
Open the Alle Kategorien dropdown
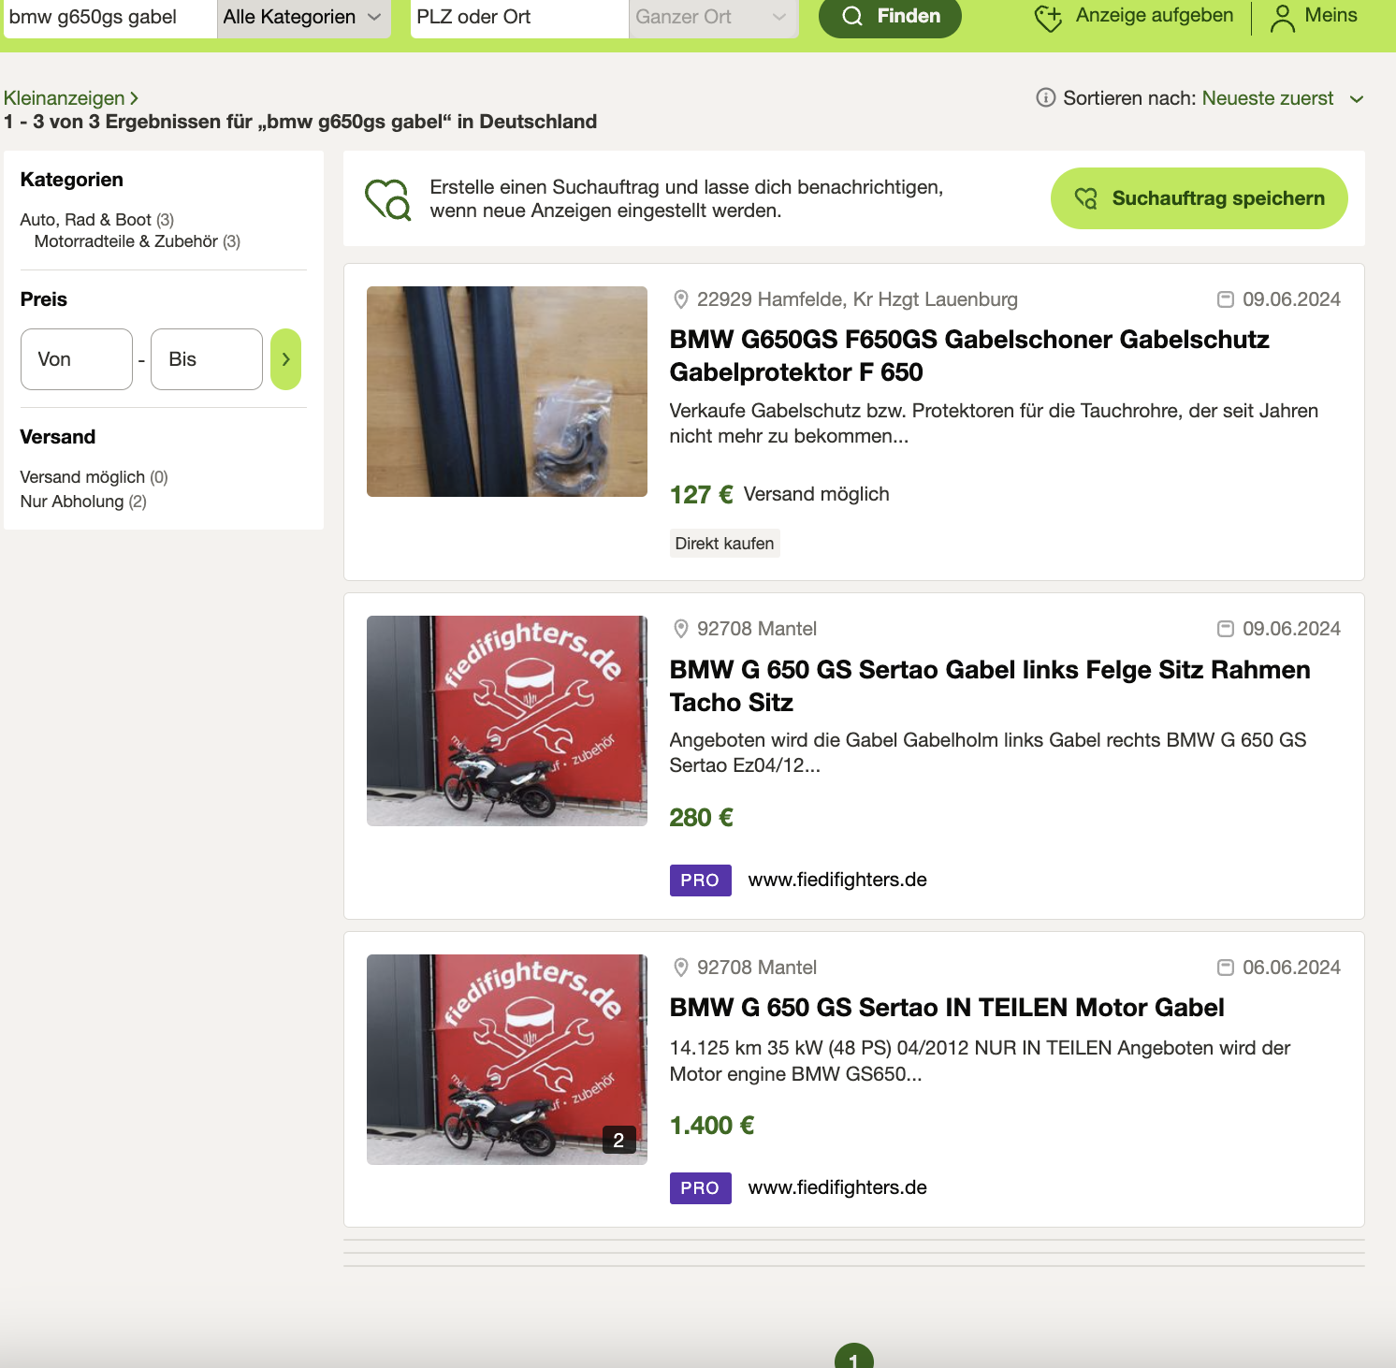(303, 17)
